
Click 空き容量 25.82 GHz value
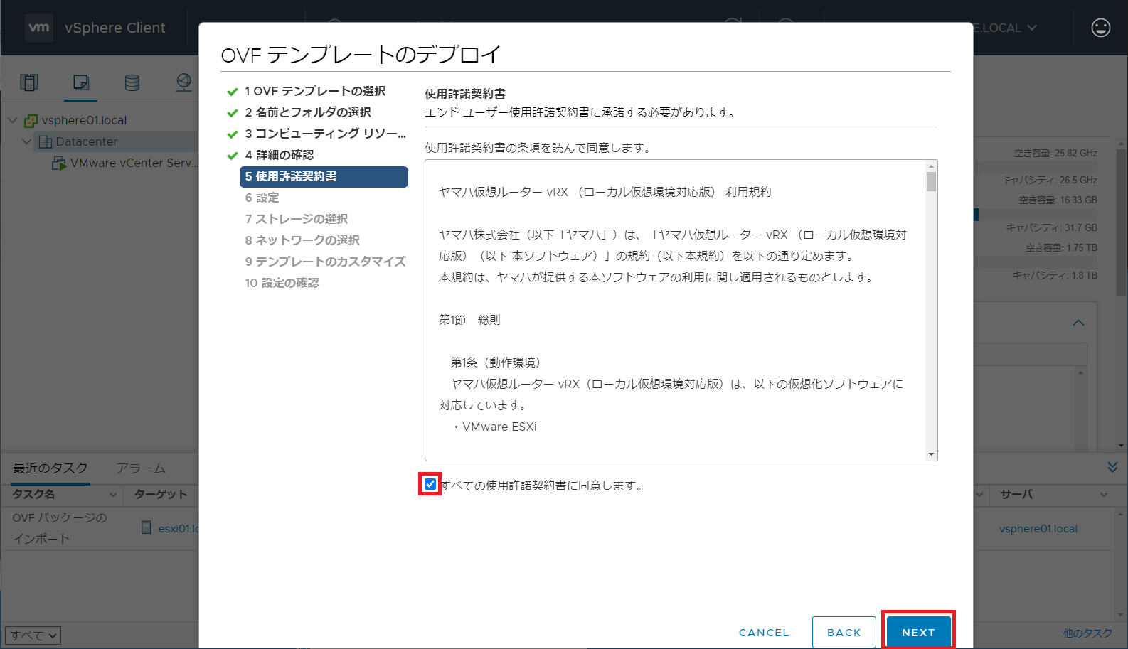point(1055,153)
